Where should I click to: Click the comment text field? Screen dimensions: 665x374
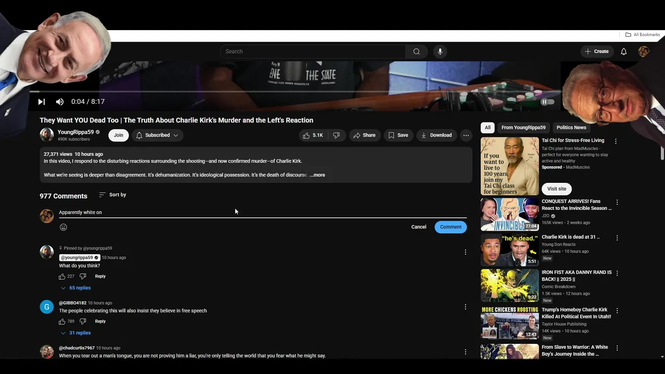tap(262, 212)
